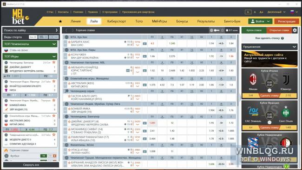Collapse the Предложения panel
The image size is (302, 170).
(x=294, y=47)
